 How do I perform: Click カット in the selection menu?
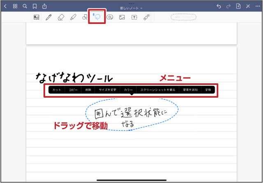click(56, 89)
